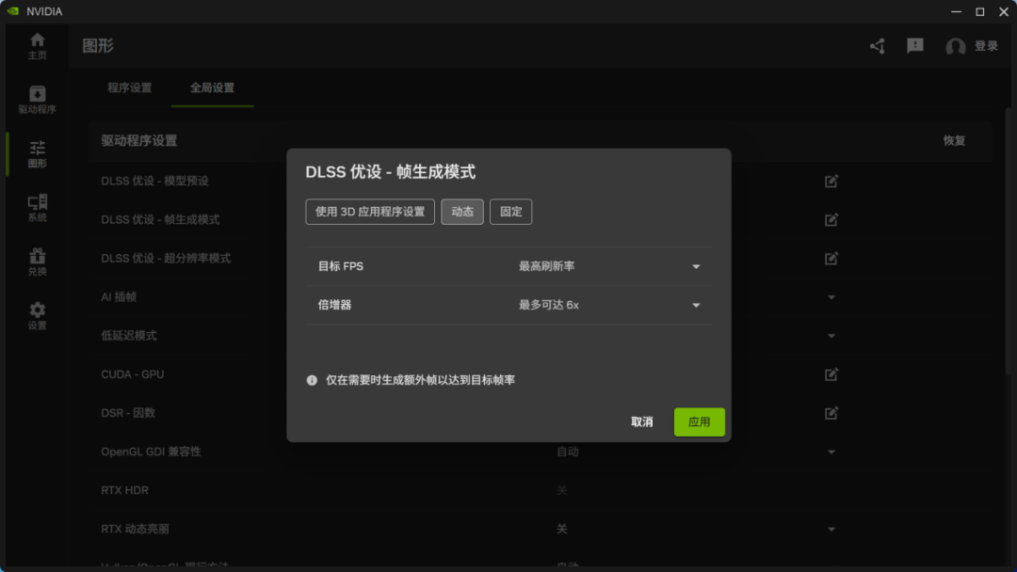Click 登录 to sign in
Viewport: 1017px width, 572px height.
coord(986,46)
